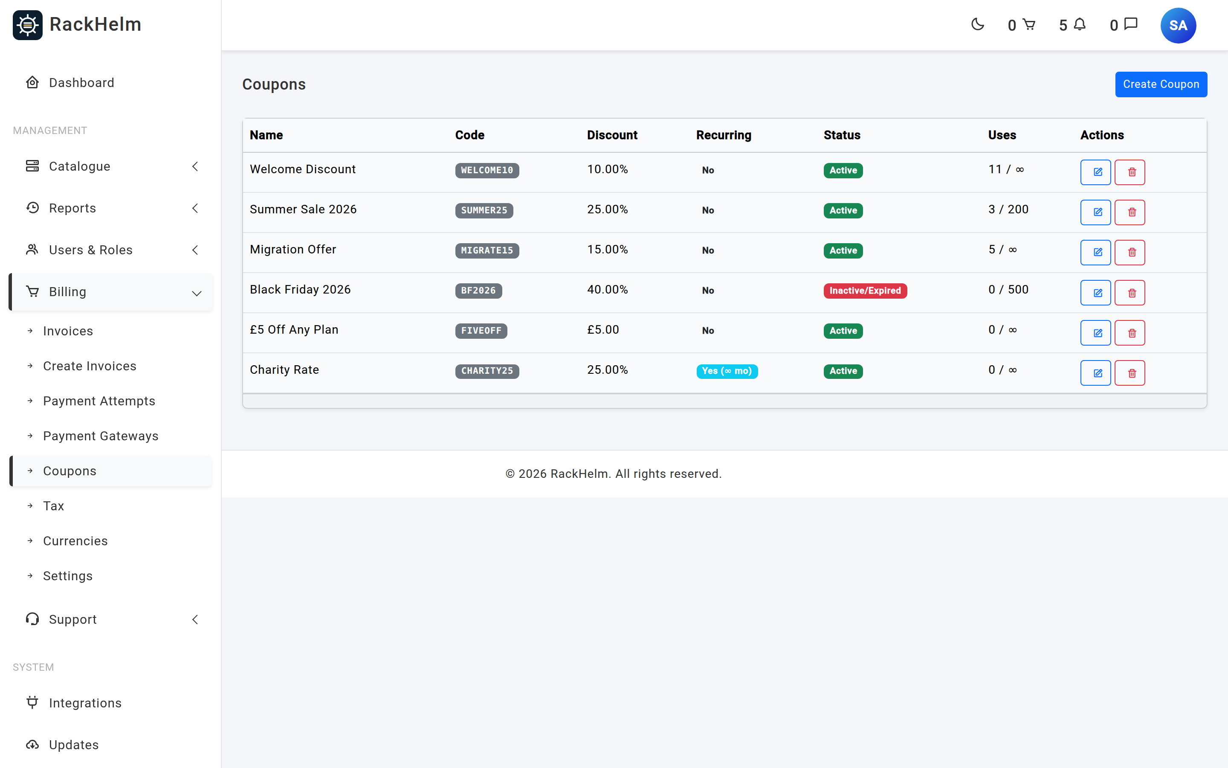Viewport: 1228px width, 768px height.
Task: Open the shopping cart icon in header
Action: (x=1028, y=24)
